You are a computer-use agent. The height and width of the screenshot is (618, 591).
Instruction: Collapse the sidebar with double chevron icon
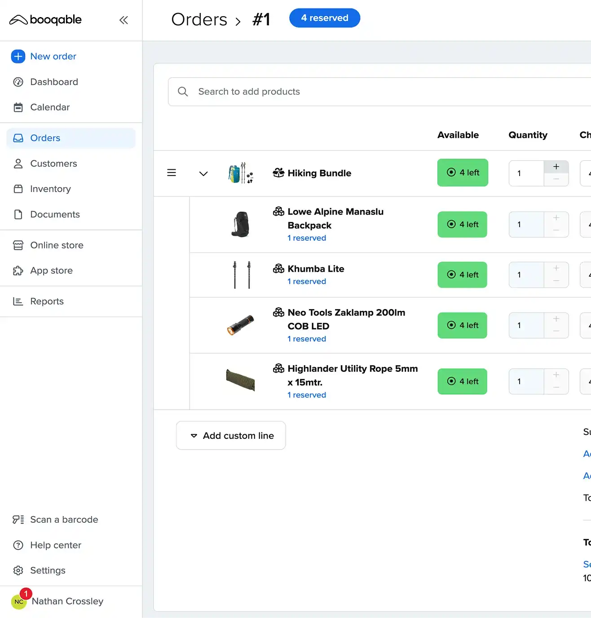click(x=123, y=20)
